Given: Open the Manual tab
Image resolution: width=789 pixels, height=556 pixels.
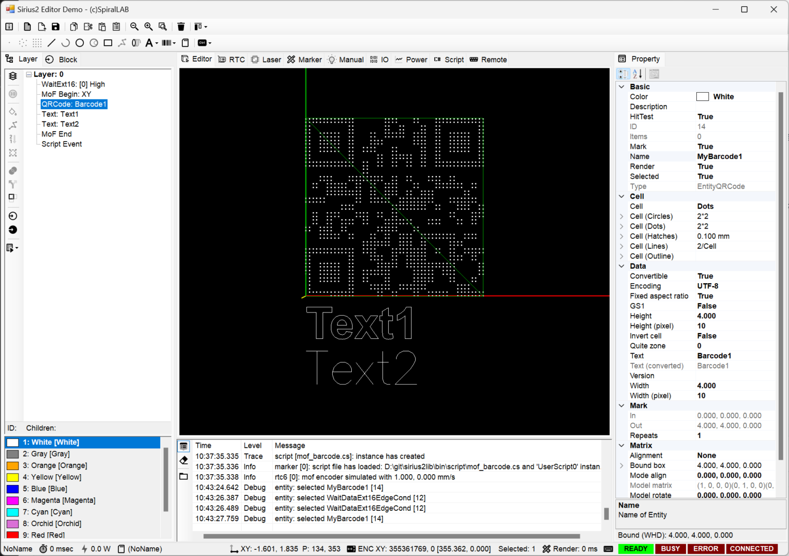Looking at the screenshot, I should point(346,60).
